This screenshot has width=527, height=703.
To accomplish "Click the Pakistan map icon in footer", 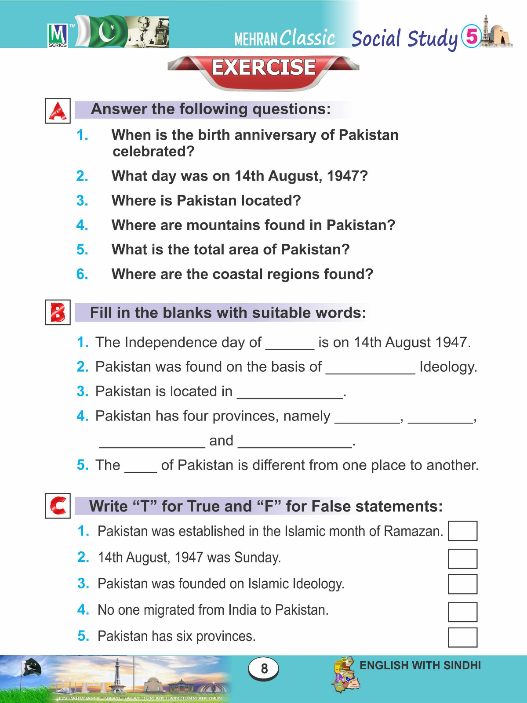I will (x=346, y=674).
